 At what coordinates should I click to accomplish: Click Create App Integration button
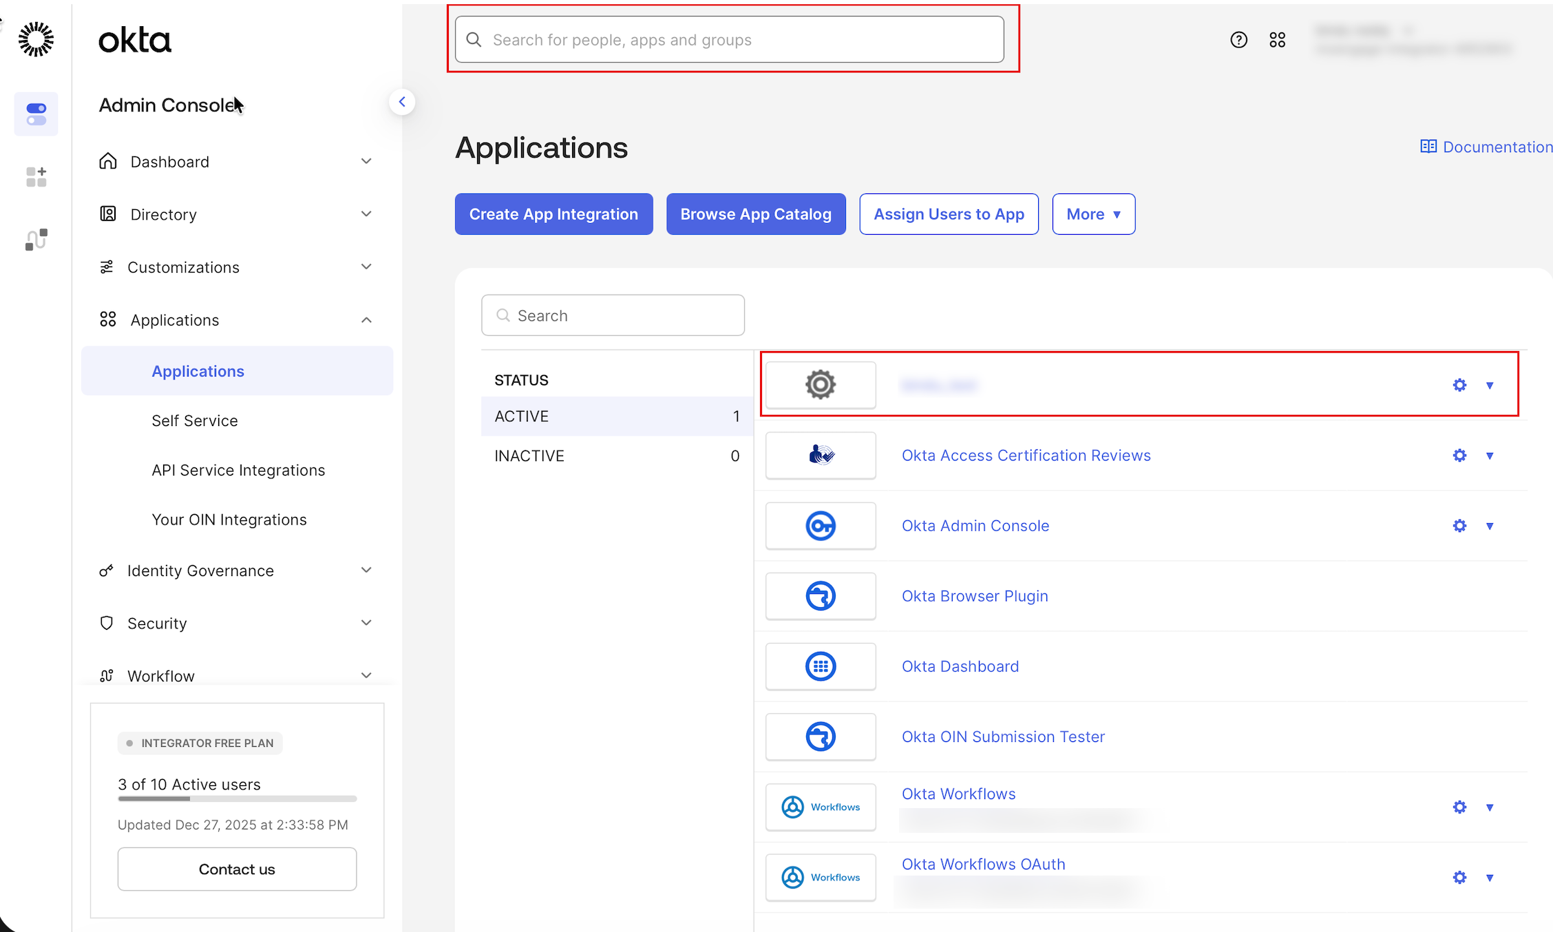point(553,214)
